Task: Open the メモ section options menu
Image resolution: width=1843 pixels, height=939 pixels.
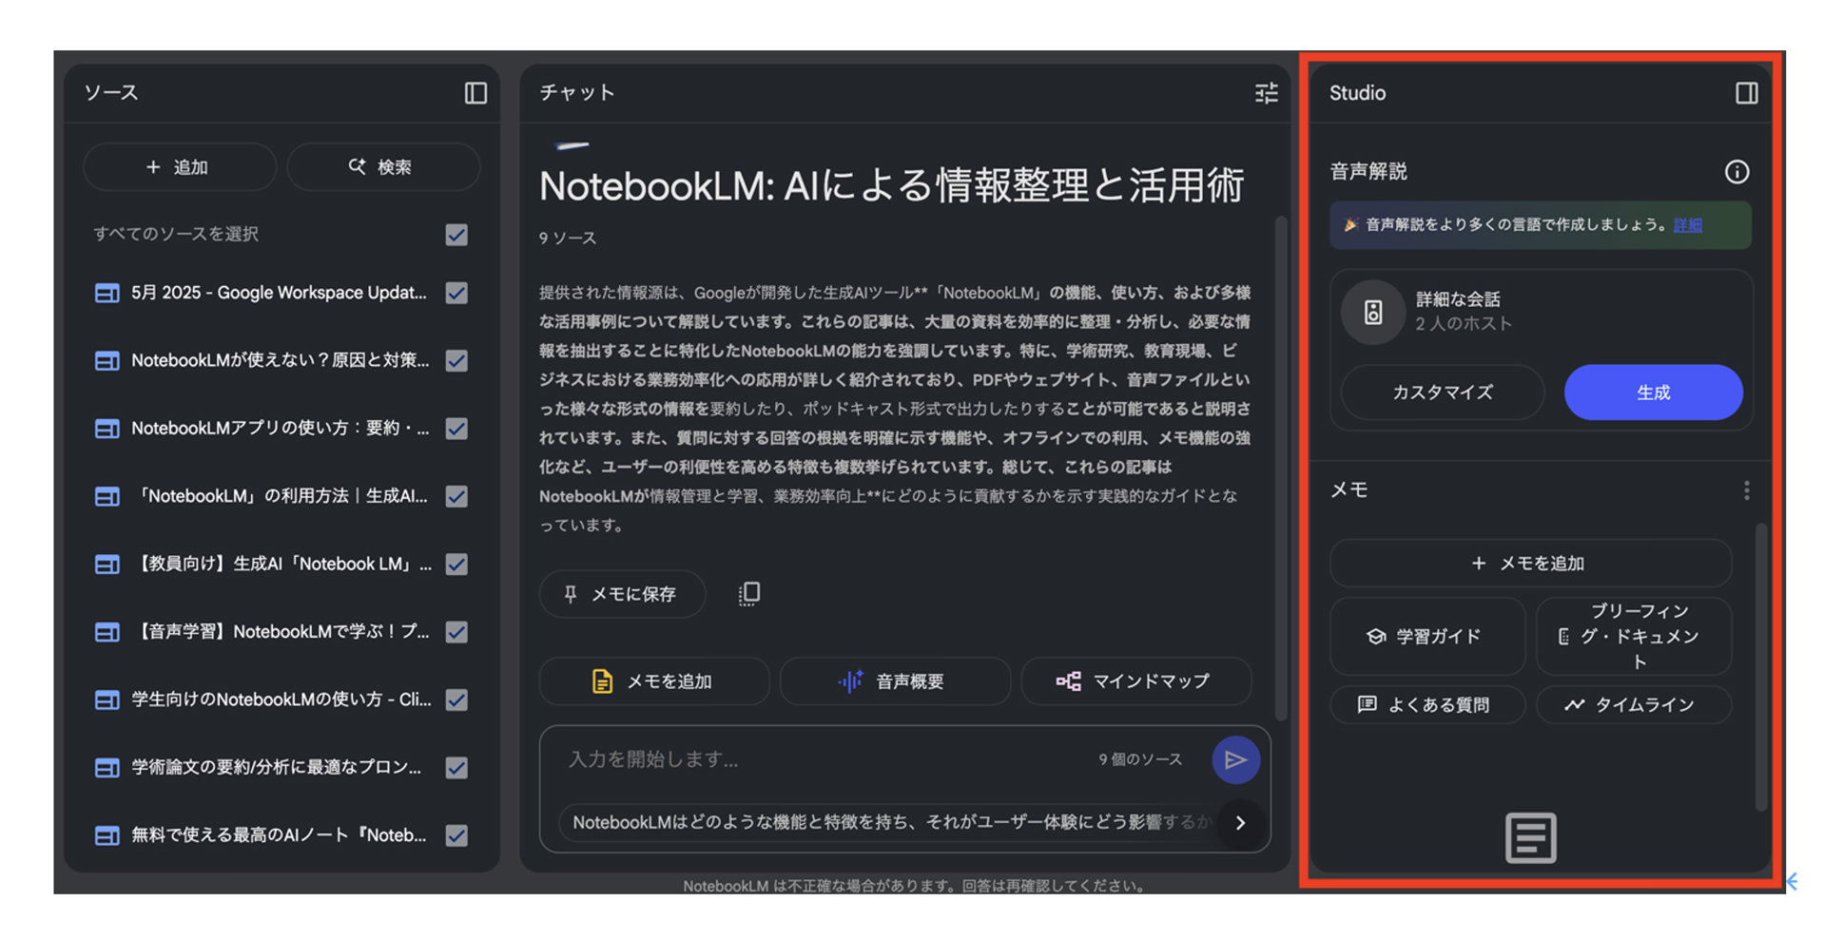Action: pos(1746,489)
